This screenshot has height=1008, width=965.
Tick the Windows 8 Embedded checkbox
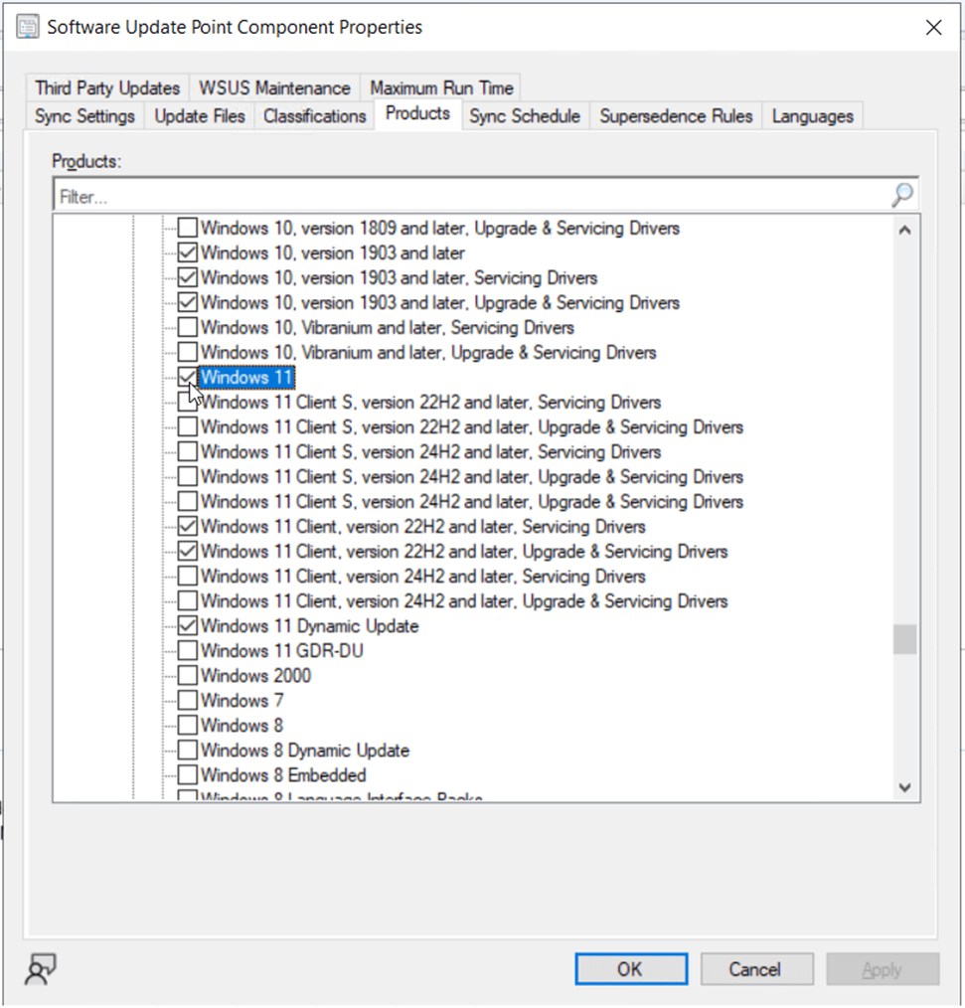coord(187,775)
